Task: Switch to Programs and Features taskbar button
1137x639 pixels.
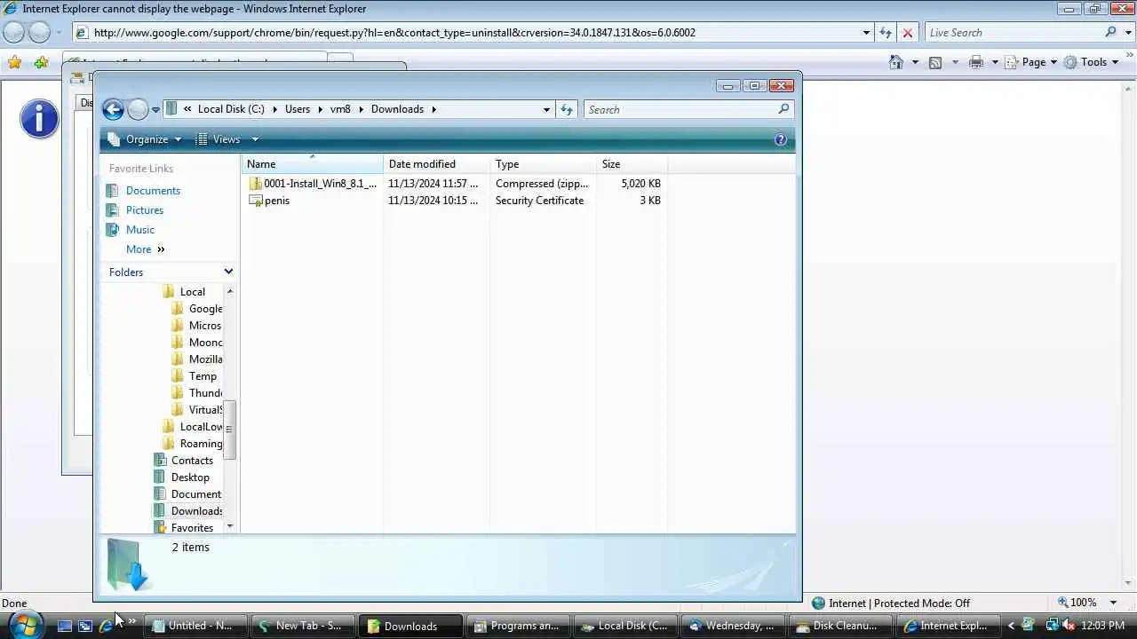Action: [519, 626]
